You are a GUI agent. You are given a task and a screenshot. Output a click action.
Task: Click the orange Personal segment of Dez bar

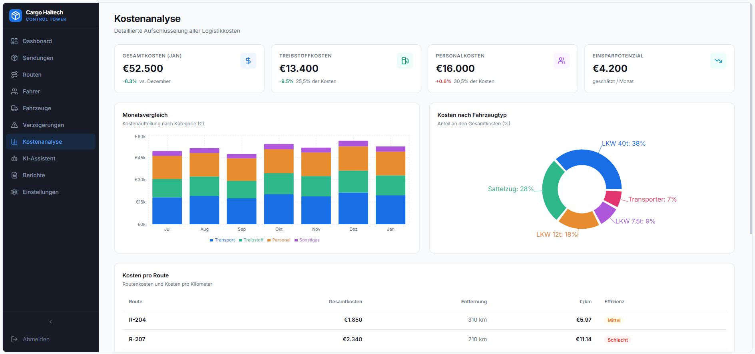(353, 158)
